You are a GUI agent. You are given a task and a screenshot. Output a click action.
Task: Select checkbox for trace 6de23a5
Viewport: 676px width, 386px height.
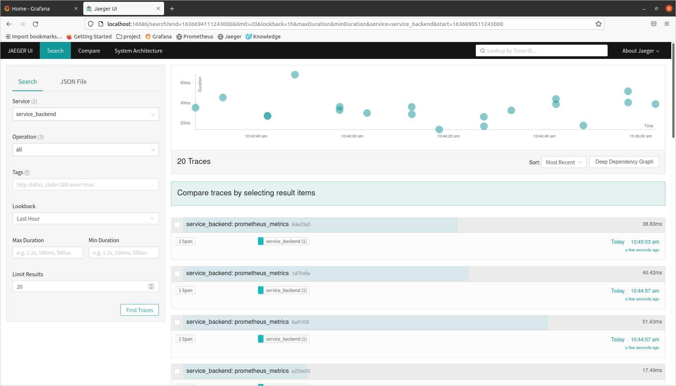[177, 225]
